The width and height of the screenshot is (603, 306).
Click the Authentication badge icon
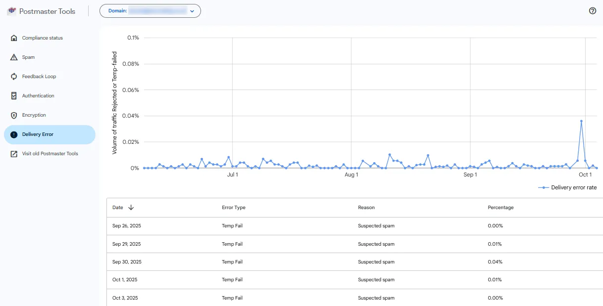coord(14,96)
